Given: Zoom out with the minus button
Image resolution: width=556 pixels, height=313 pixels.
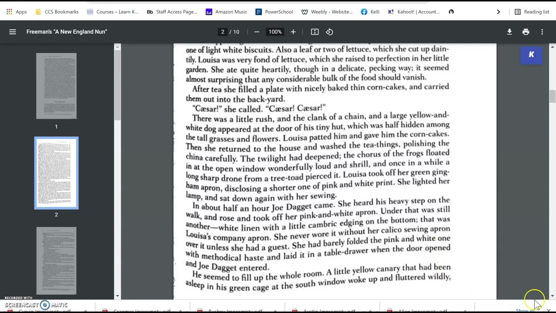Looking at the screenshot, I should (257, 32).
